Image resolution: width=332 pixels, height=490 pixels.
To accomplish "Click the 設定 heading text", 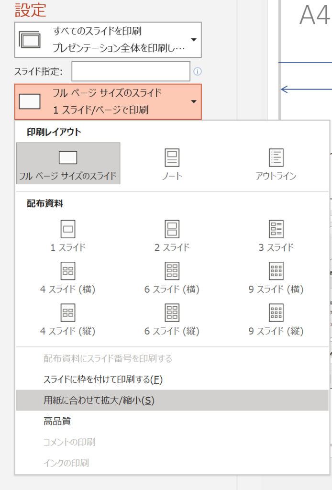I will (x=31, y=10).
